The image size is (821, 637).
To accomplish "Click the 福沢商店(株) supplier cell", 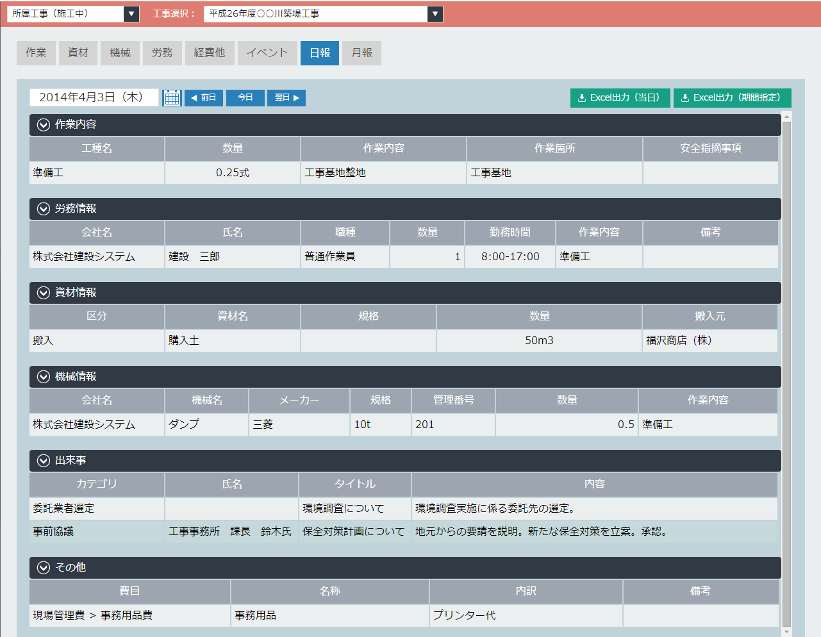I will tap(710, 341).
